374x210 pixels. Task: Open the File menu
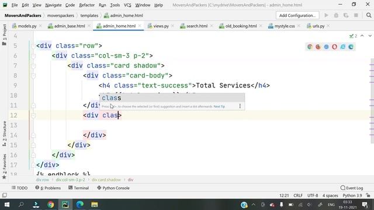(x=14, y=5)
